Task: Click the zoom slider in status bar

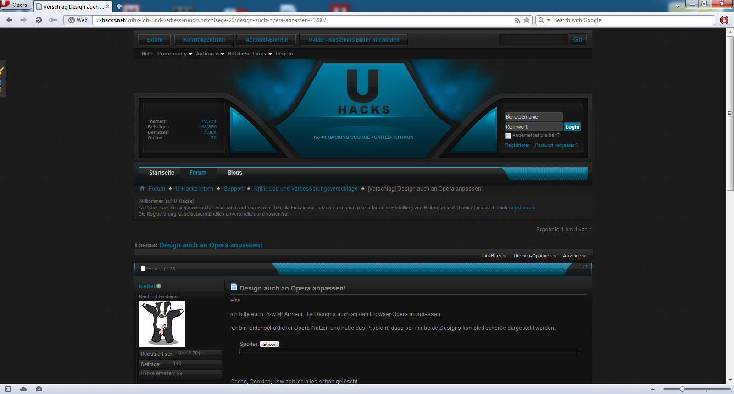Action: tap(682, 389)
